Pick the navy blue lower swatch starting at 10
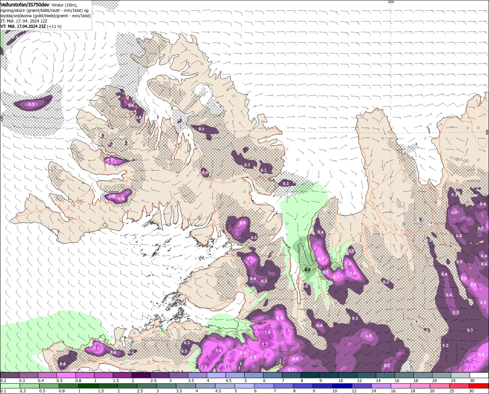The width and height of the screenshot is (489, 394). [343, 386]
